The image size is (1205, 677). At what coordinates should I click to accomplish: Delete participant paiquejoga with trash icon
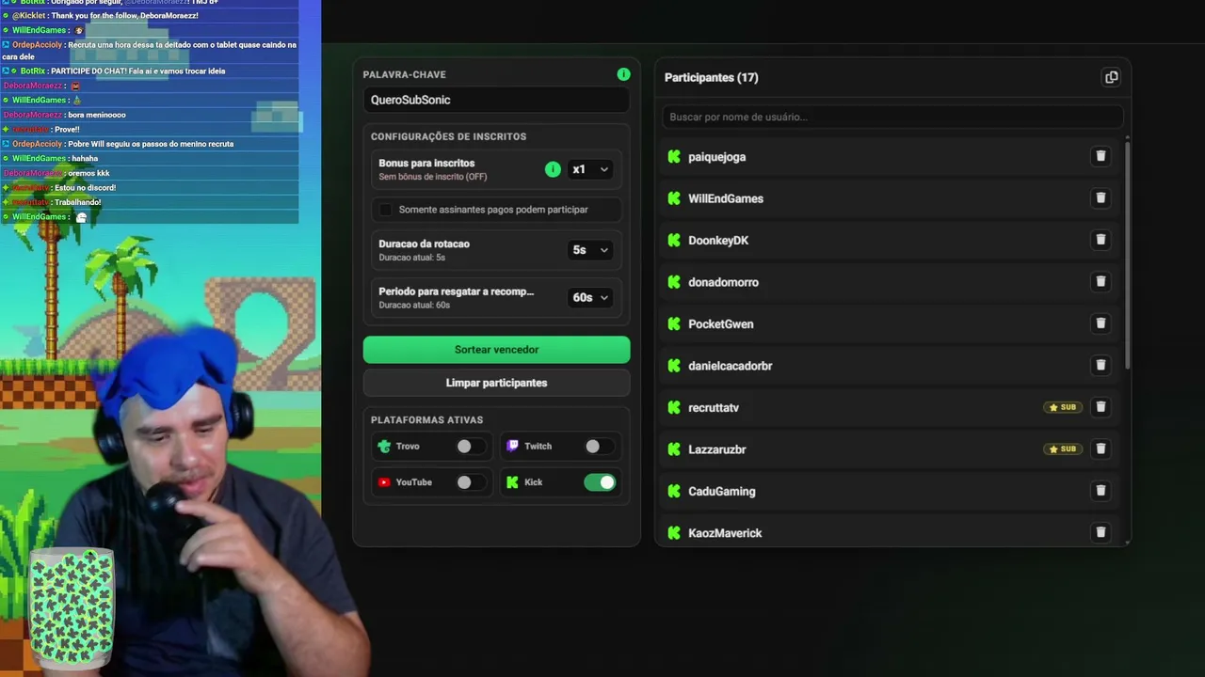click(1101, 156)
